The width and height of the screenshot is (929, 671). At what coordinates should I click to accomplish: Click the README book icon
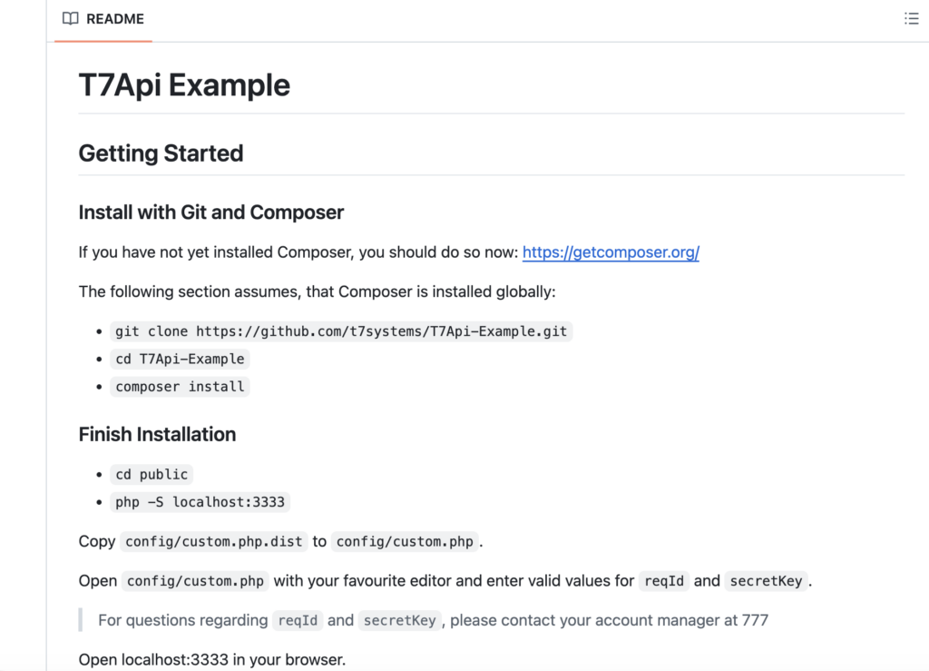[x=69, y=18]
